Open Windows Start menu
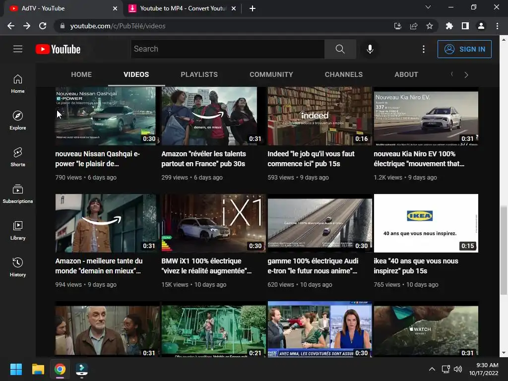Image resolution: width=508 pixels, height=381 pixels. [x=16, y=369]
